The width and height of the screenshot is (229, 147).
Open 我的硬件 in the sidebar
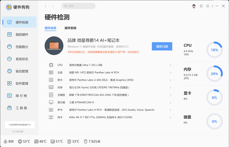(19, 35)
